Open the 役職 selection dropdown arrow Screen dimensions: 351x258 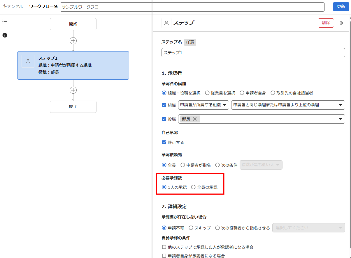[x=340, y=119]
